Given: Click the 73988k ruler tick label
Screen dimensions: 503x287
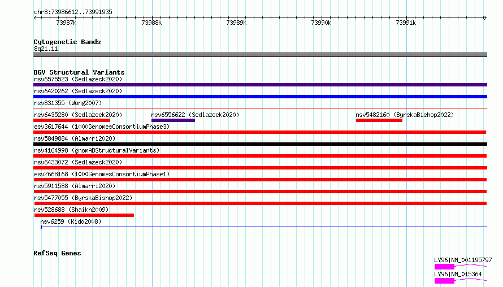Looking at the screenshot, I should (x=151, y=23).
